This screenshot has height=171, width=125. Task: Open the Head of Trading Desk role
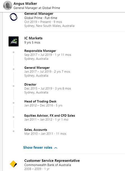pyautogui.click(x=40, y=101)
